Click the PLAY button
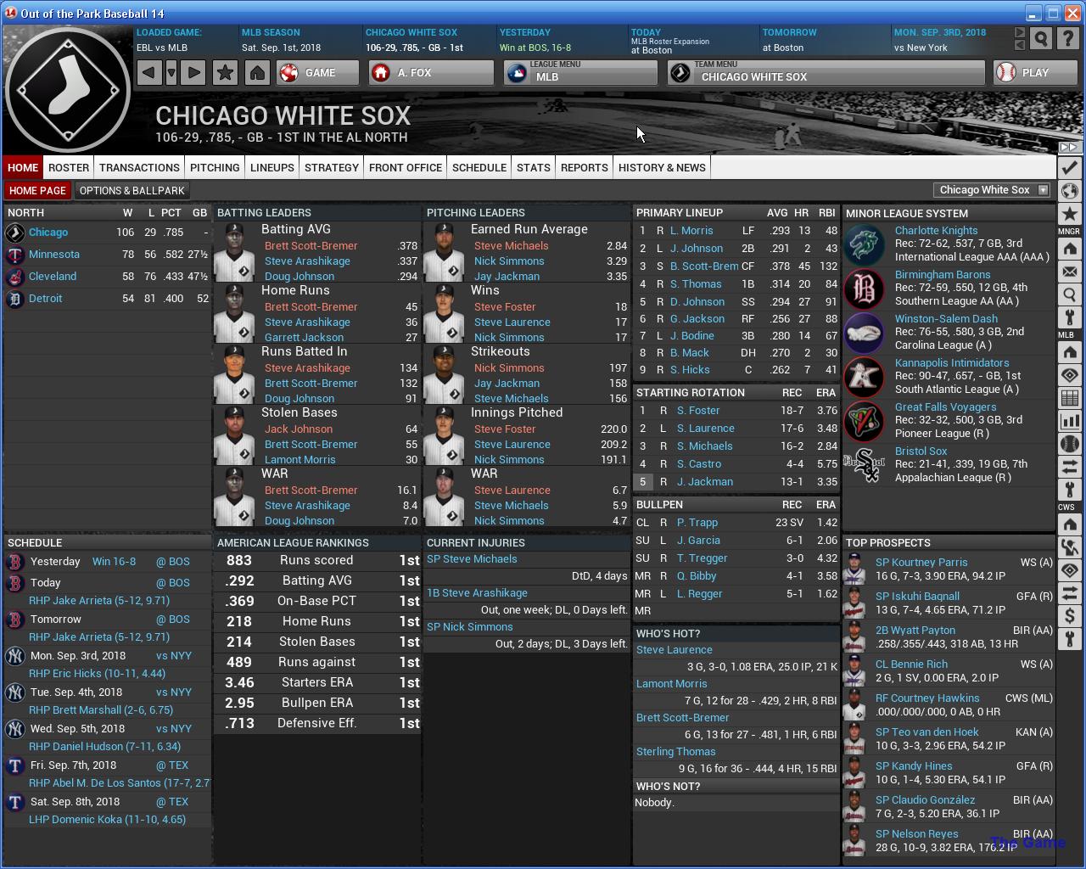The width and height of the screenshot is (1086, 869). pos(1035,73)
